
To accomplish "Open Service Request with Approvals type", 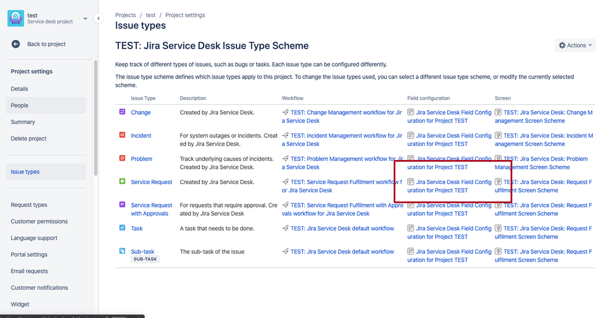I will (152, 209).
